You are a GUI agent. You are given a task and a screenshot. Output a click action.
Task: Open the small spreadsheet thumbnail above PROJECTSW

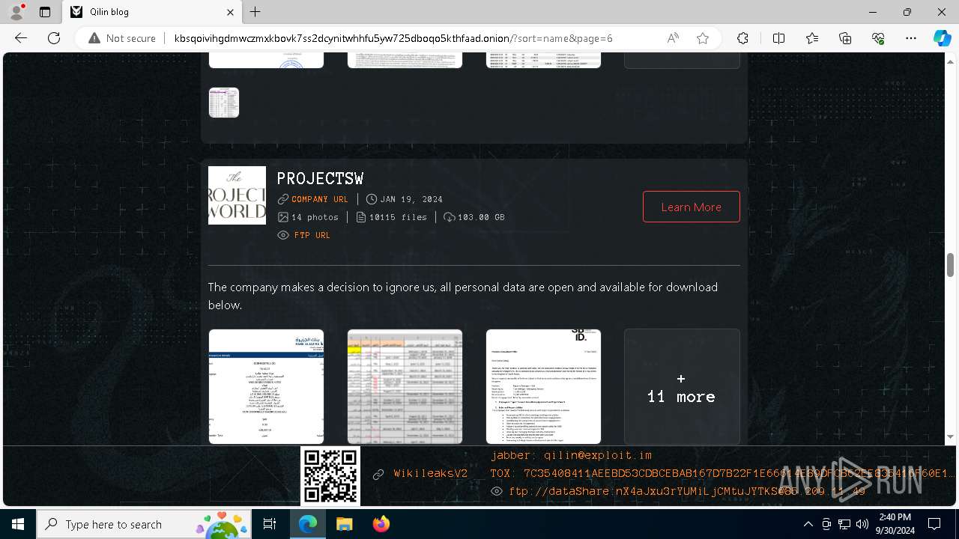pos(224,103)
